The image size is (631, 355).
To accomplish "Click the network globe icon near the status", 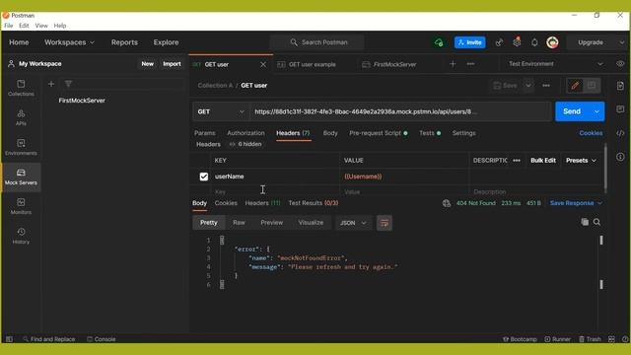I will 447,203.
